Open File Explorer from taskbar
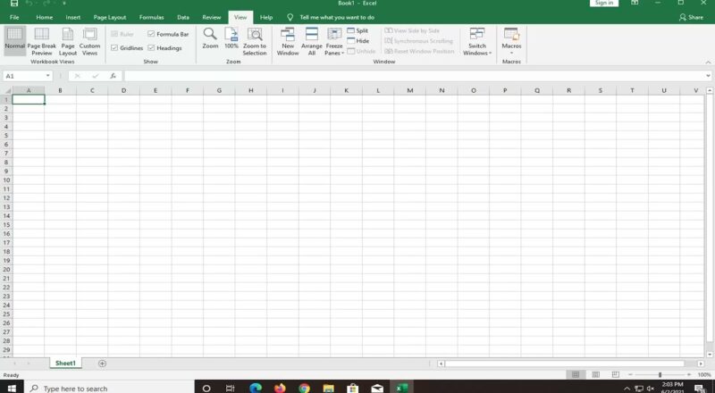 tap(328, 388)
